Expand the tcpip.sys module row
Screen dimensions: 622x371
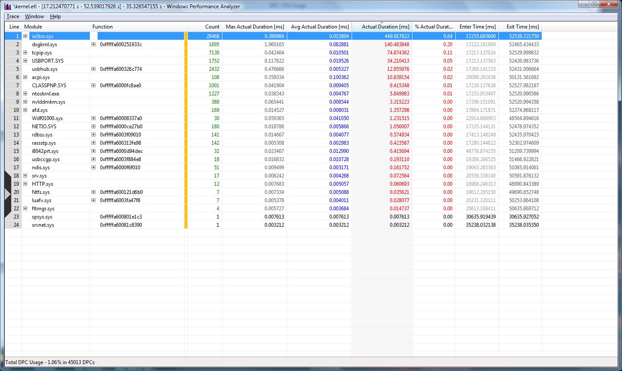point(25,53)
